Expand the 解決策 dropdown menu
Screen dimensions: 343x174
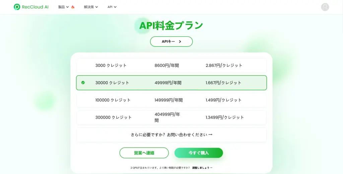[x=91, y=7]
